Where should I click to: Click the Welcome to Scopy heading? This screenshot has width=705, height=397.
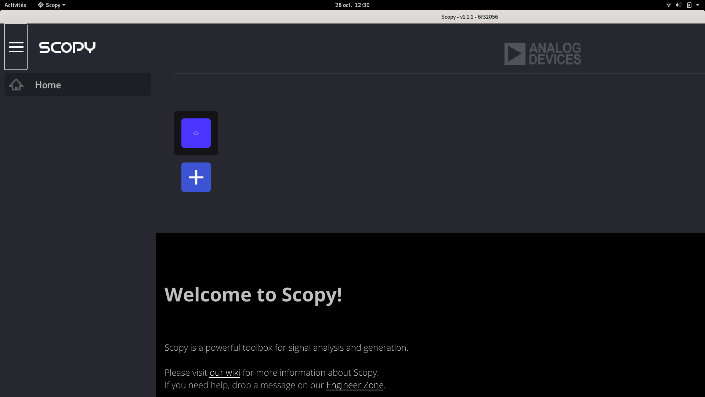[x=253, y=294]
